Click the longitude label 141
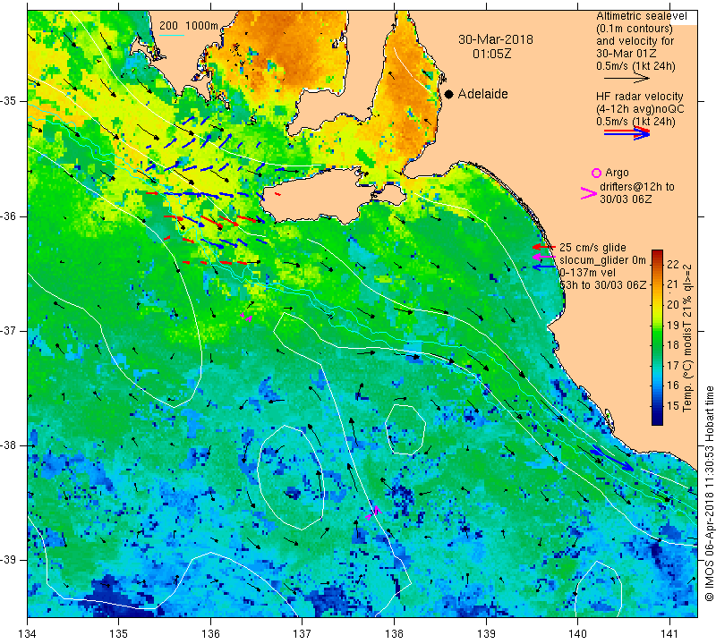Image resolution: width=716 pixels, height=644 pixels. tap(669, 634)
